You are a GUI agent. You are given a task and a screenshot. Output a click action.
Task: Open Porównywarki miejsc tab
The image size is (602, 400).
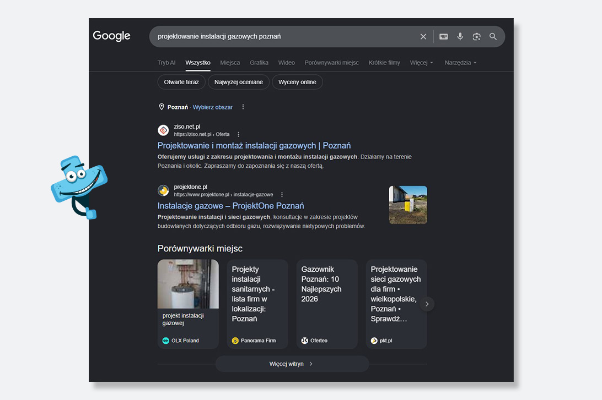pyautogui.click(x=332, y=63)
